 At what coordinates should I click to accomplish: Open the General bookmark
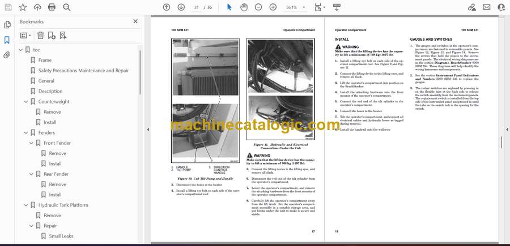46,81
